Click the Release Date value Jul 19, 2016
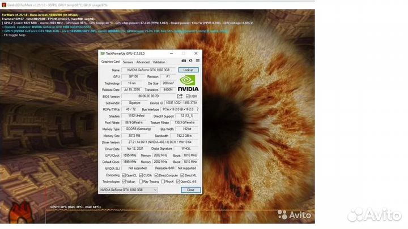 click(x=132, y=89)
